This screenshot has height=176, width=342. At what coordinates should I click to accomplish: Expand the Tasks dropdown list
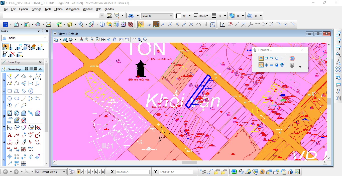(x=45, y=38)
